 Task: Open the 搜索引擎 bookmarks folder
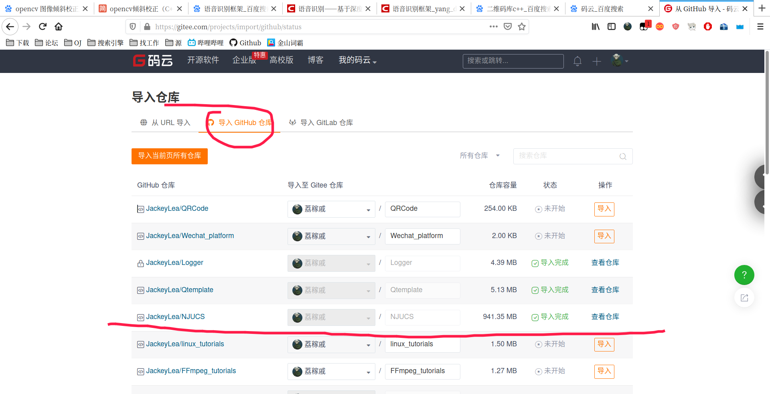coord(105,43)
